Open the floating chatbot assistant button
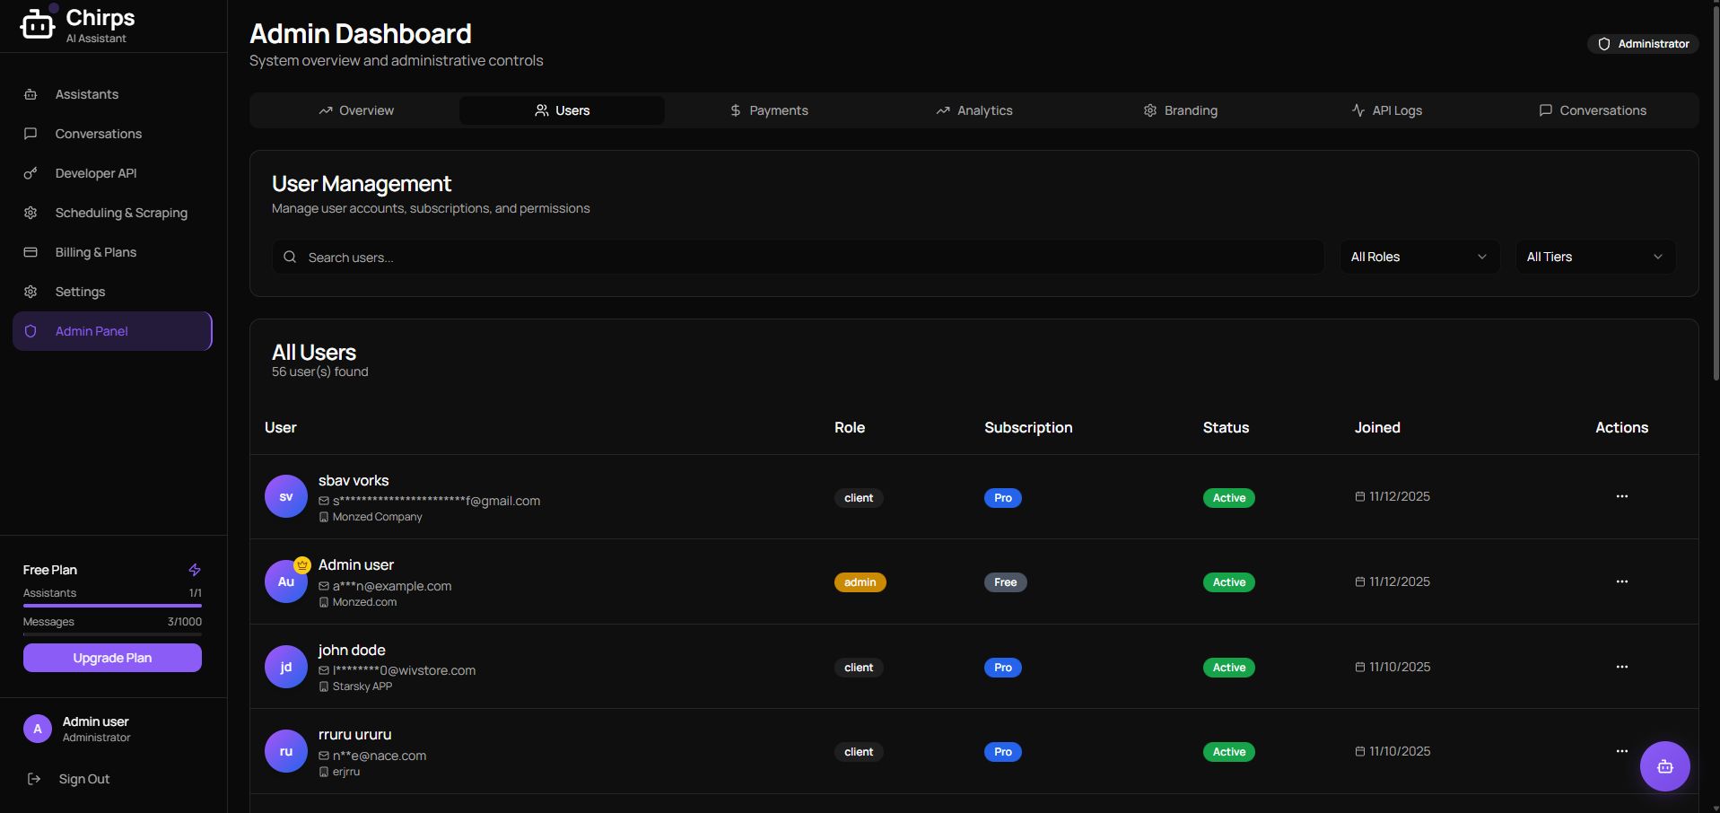 pyautogui.click(x=1664, y=766)
